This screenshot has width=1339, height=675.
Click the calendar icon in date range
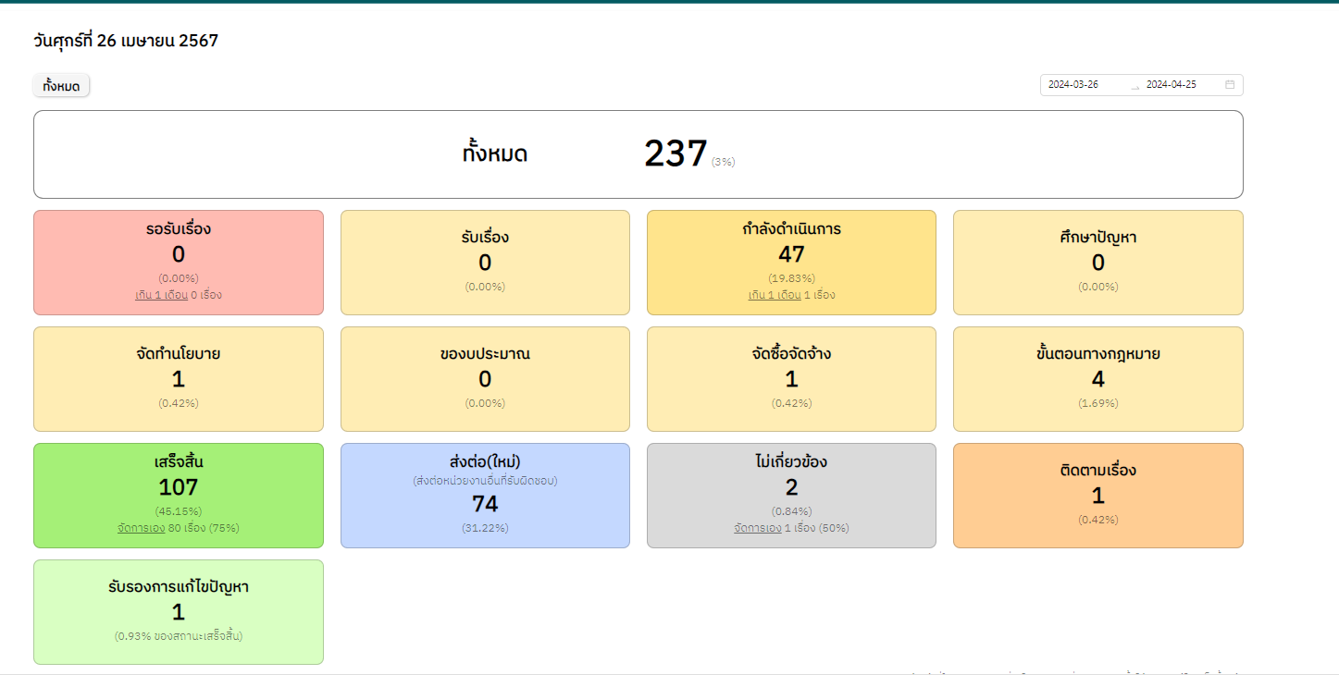tap(1230, 84)
